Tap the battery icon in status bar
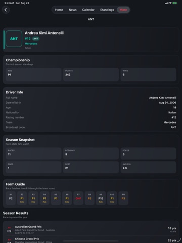Screen dimensions: 182x243 174,3
